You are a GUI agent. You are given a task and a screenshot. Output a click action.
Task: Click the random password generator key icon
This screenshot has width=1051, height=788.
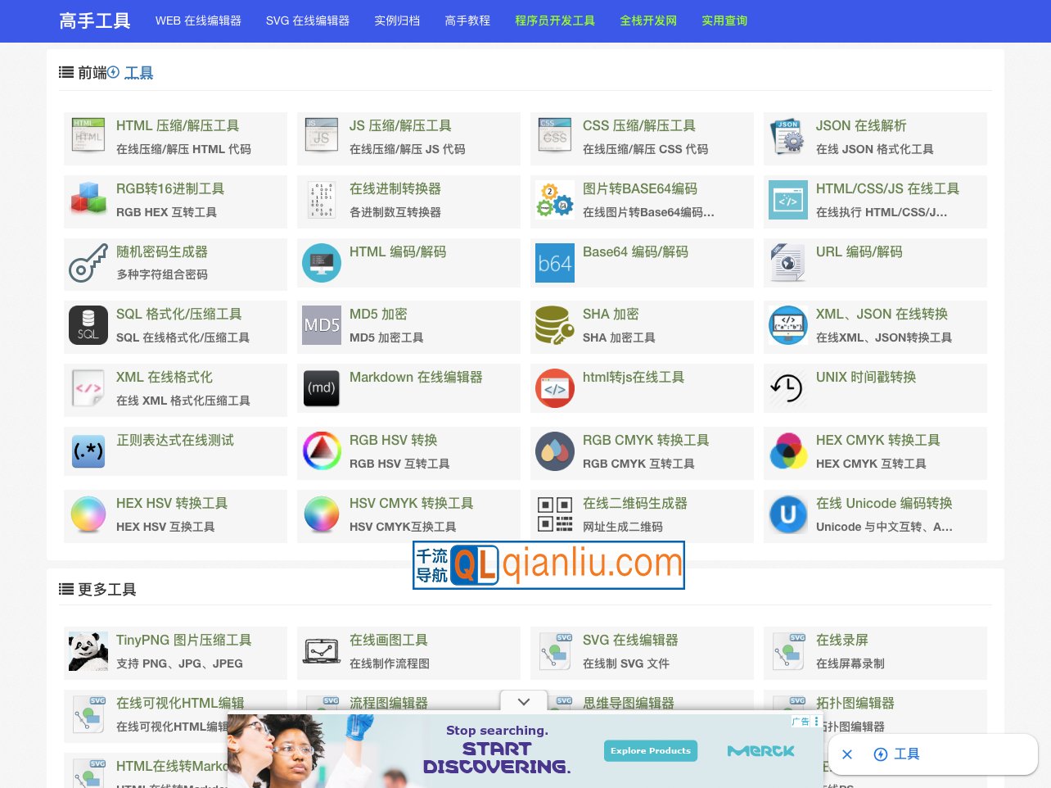[88, 263]
